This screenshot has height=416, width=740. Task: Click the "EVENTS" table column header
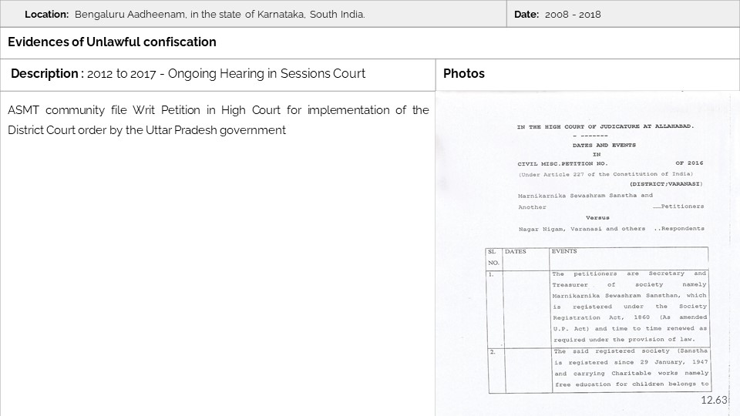pyautogui.click(x=564, y=252)
